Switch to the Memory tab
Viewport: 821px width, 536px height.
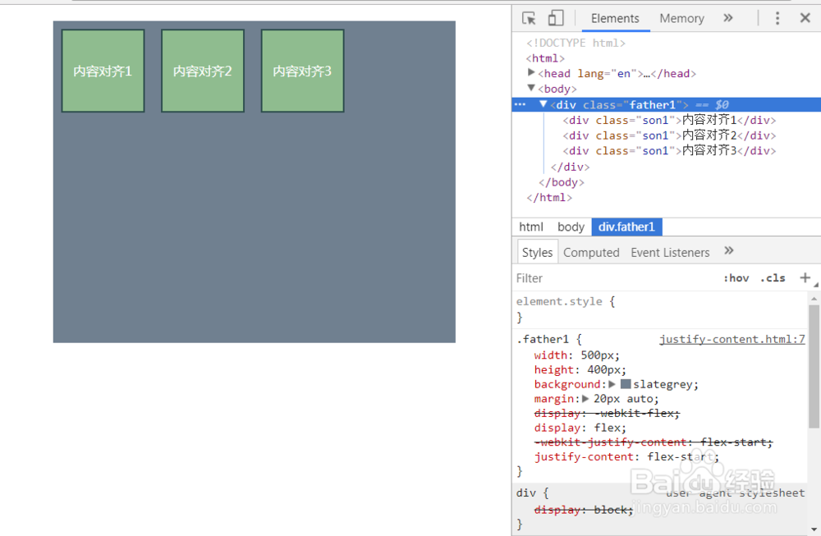pos(681,19)
